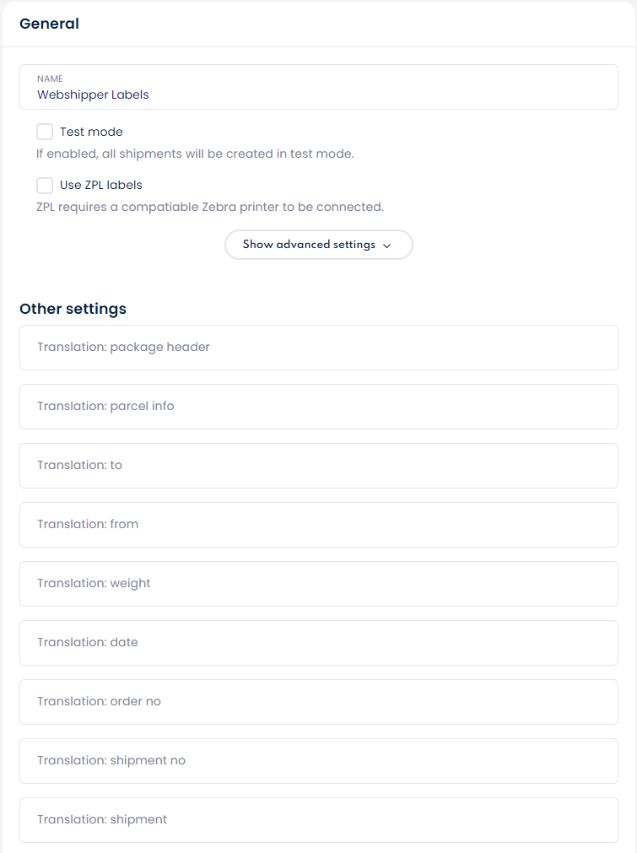Click into Translation: from field
Viewport: 637px width, 853px height.
318,524
